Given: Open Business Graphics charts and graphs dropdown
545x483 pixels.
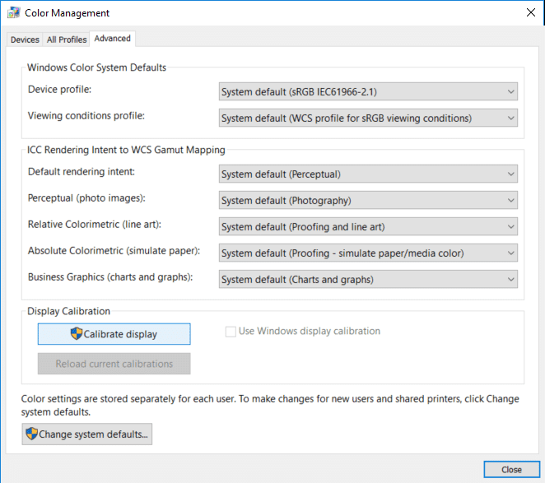Looking at the screenshot, I should point(368,279).
